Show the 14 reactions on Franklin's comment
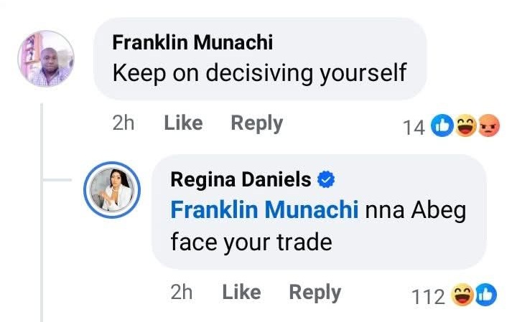517x322 pixels. click(x=414, y=128)
